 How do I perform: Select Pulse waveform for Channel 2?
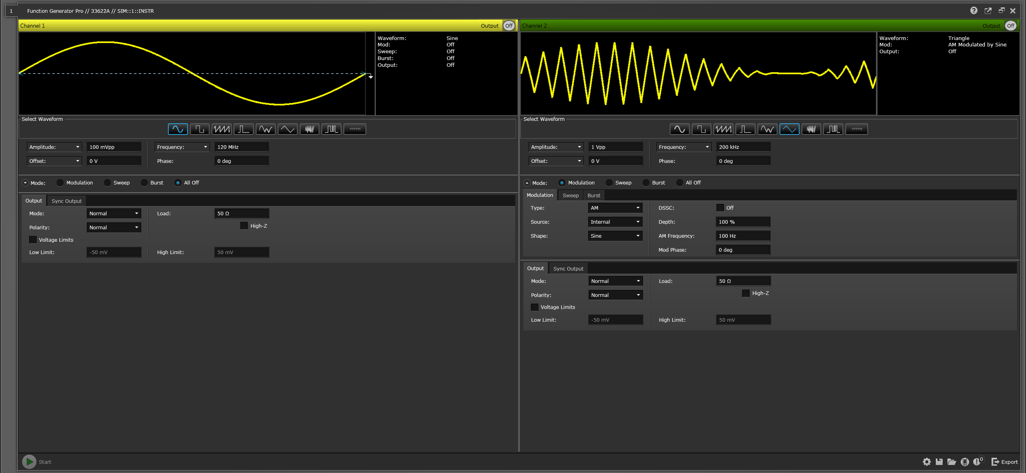(745, 129)
